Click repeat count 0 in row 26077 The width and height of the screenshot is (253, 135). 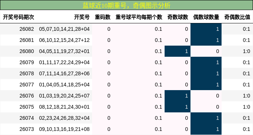[109, 85]
